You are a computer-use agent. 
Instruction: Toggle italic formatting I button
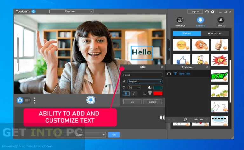tap(134, 93)
